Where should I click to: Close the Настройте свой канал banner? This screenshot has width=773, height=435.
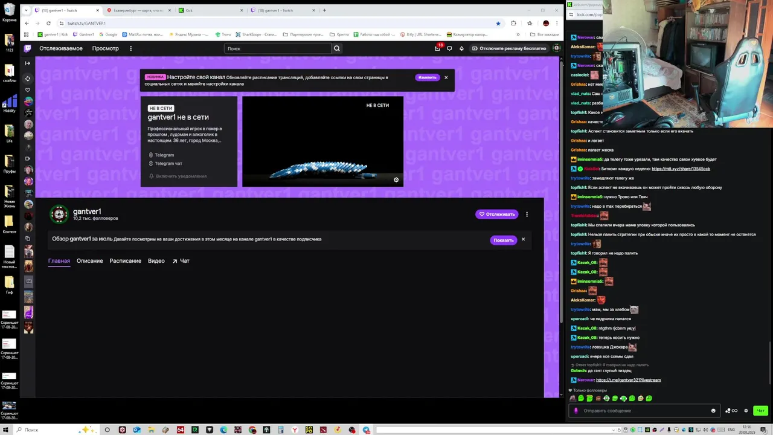446,77
